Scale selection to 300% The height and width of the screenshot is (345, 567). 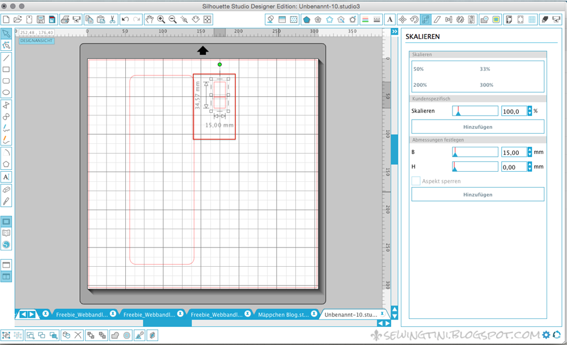[486, 85]
